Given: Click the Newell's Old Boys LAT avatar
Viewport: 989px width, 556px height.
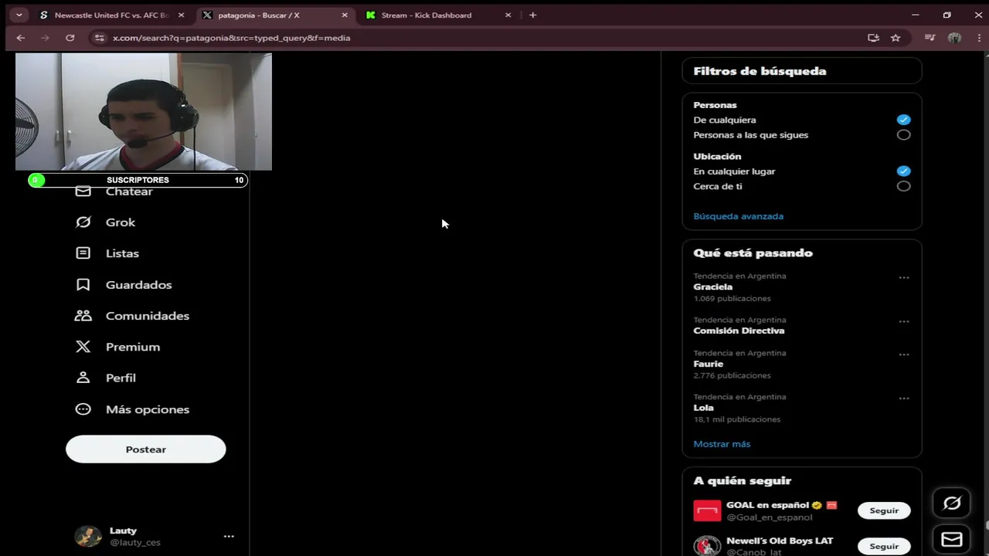Looking at the screenshot, I should tap(707, 546).
